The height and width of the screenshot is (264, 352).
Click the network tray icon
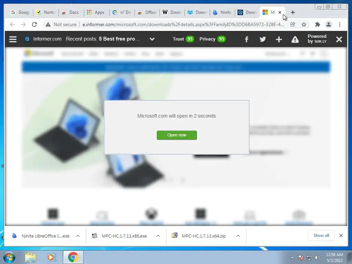point(309,258)
